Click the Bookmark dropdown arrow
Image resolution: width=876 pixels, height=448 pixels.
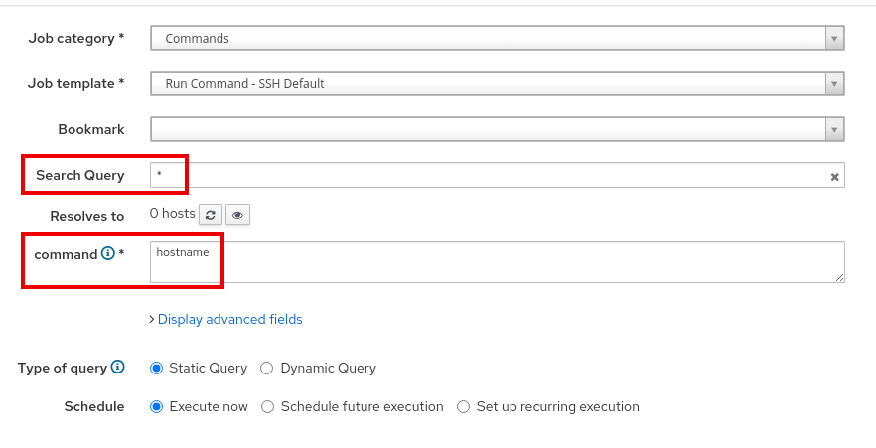click(x=834, y=130)
